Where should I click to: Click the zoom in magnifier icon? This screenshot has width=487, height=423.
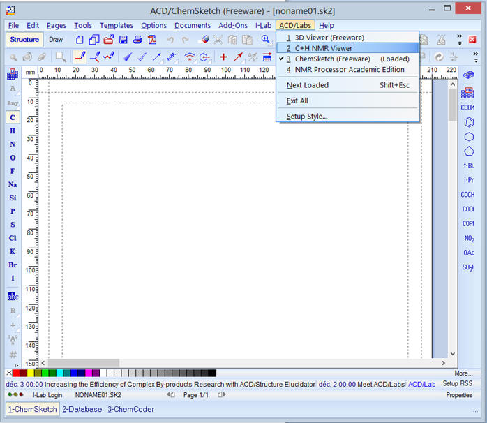pos(266,40)
